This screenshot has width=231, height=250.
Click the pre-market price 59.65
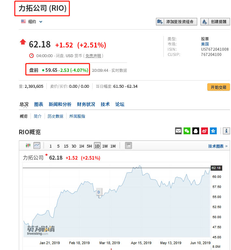pos(51,70)
